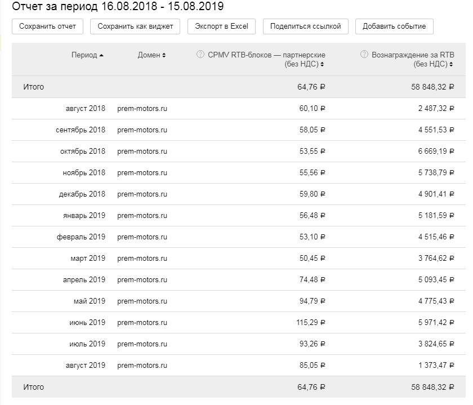The width and height of the screenshot is (473, 405).
Task: Export the report with Экспорт в Excel
Action: (x=221, y=26)
